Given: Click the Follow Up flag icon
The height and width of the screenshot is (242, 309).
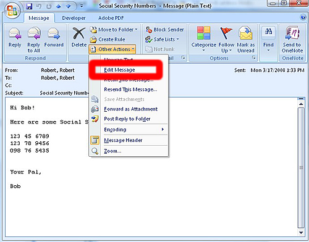Looking at the screenshot, I should click(x=226, y=33).
